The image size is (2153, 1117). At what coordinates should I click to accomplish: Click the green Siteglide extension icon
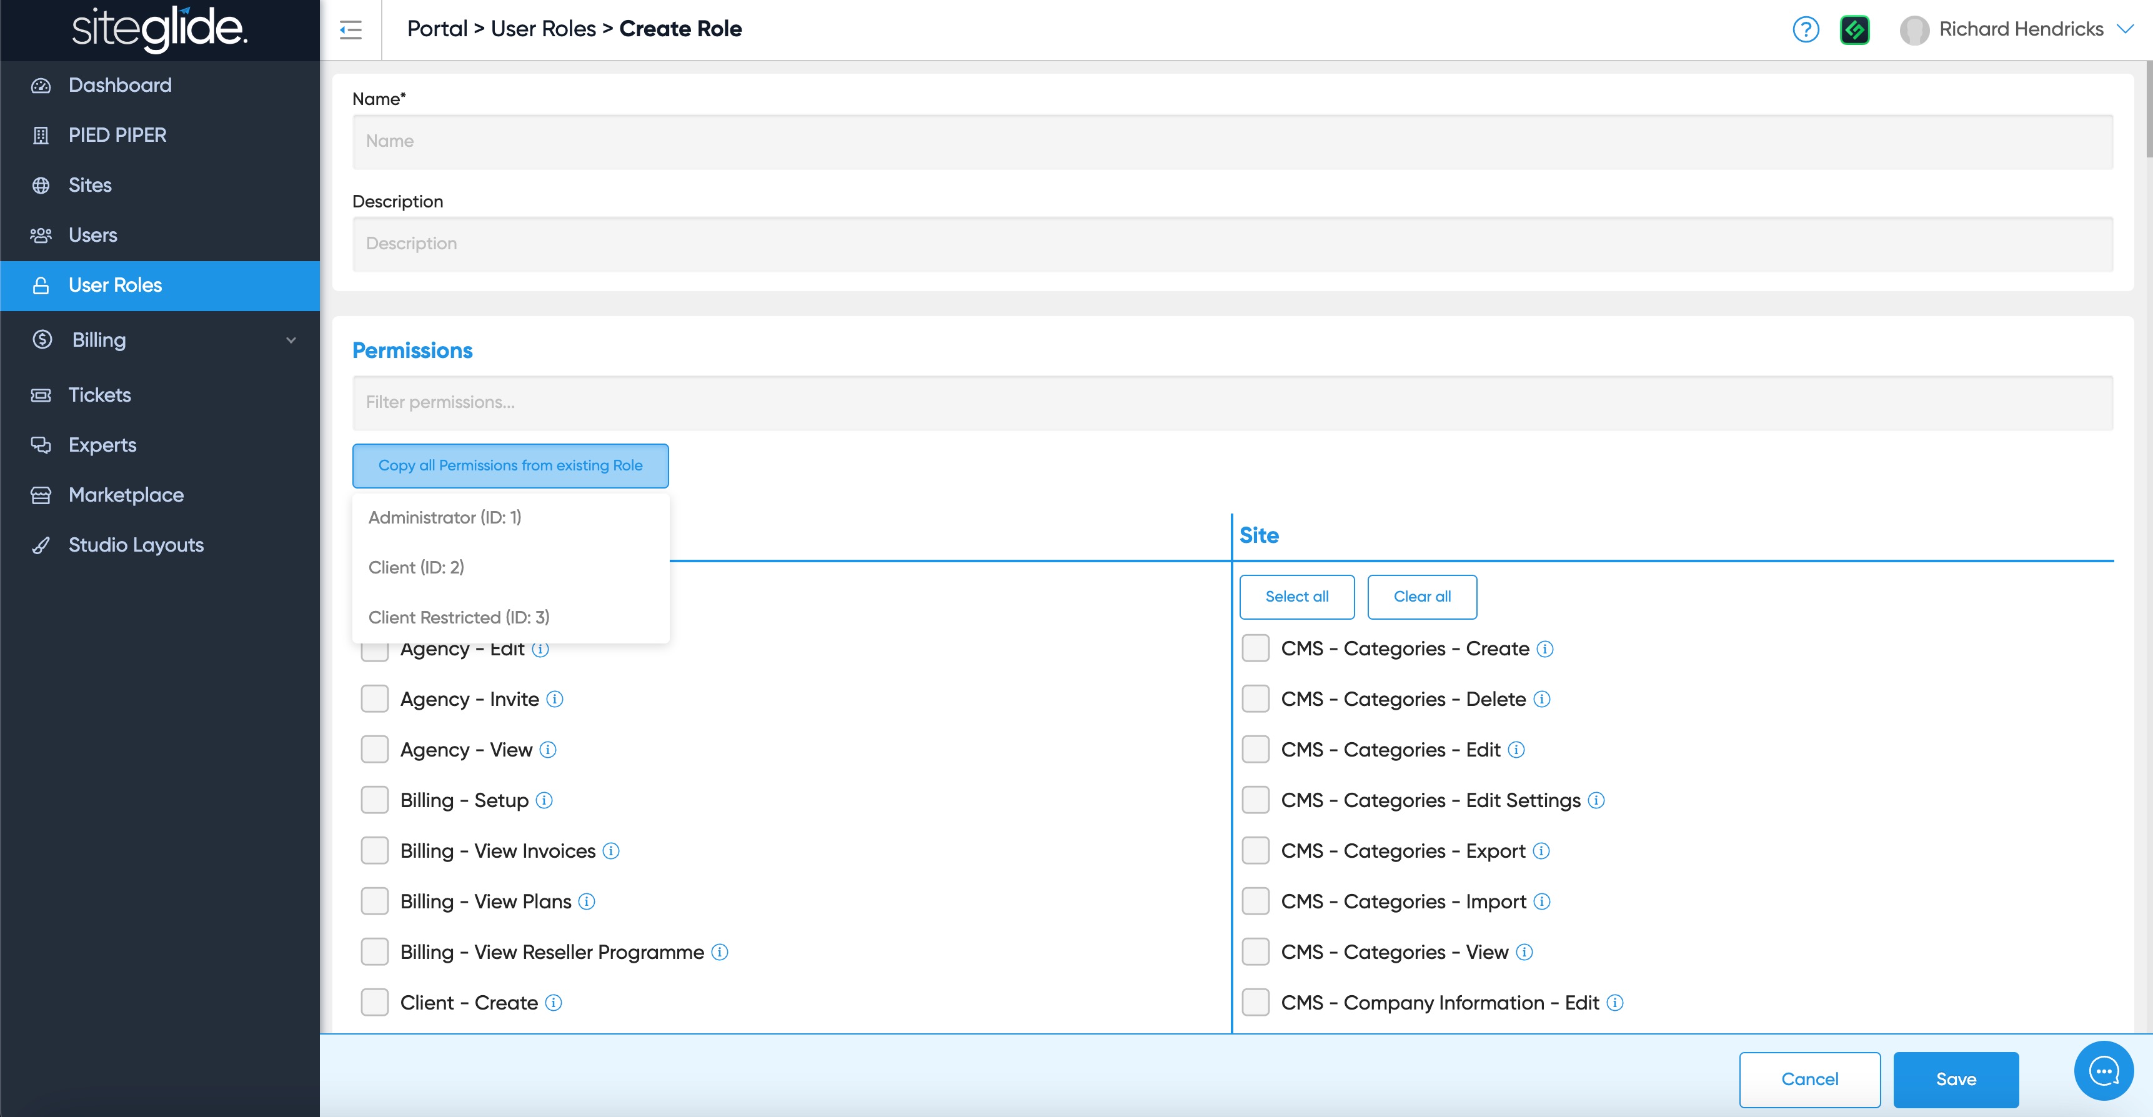click(1854, 30)
